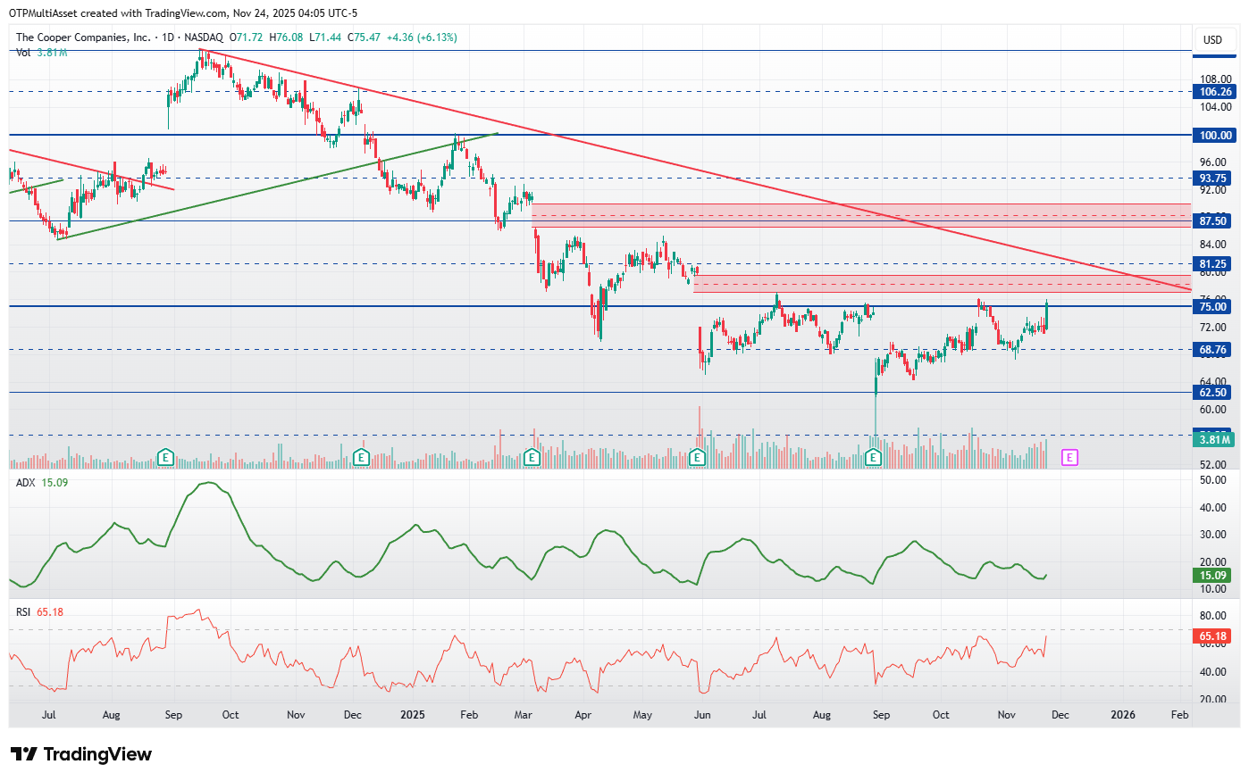Click the 106.26 price level label

[x=1215, y=92]
